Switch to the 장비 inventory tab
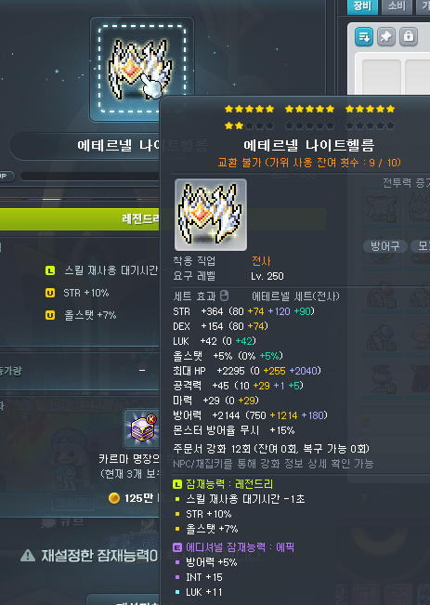 [362, 7]
